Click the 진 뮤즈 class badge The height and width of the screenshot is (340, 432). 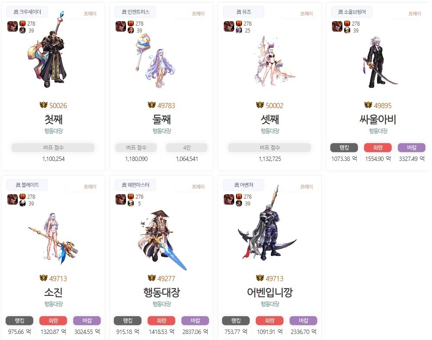[244, 12]
